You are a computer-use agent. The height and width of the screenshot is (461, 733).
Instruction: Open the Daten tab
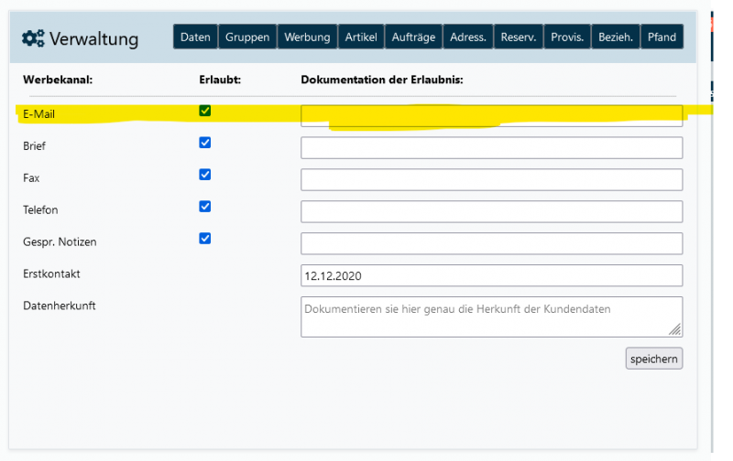[x=195, y=38]
